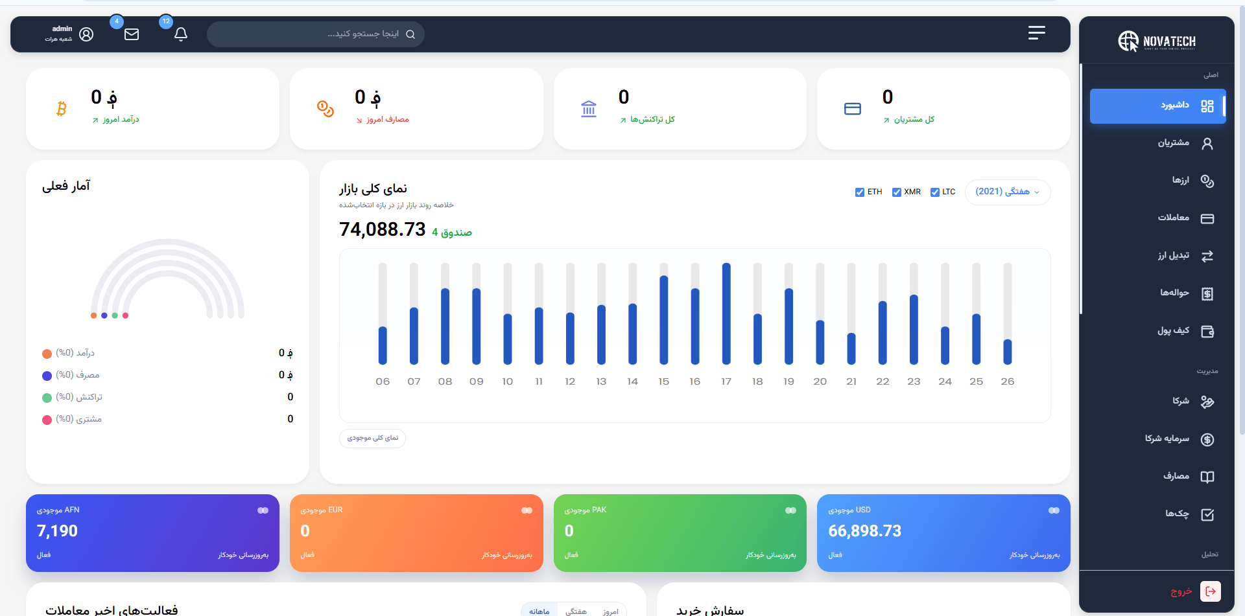Click the خروج logout link text
Screen dimensions: 1245x616
click(x=1181, y=591)
